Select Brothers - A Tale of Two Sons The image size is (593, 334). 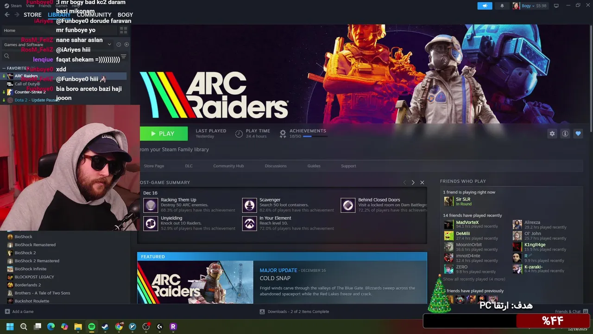pos(42,293)
